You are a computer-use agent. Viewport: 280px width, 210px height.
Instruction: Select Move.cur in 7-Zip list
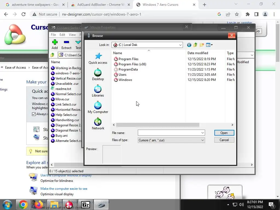[x=60, y=99]
